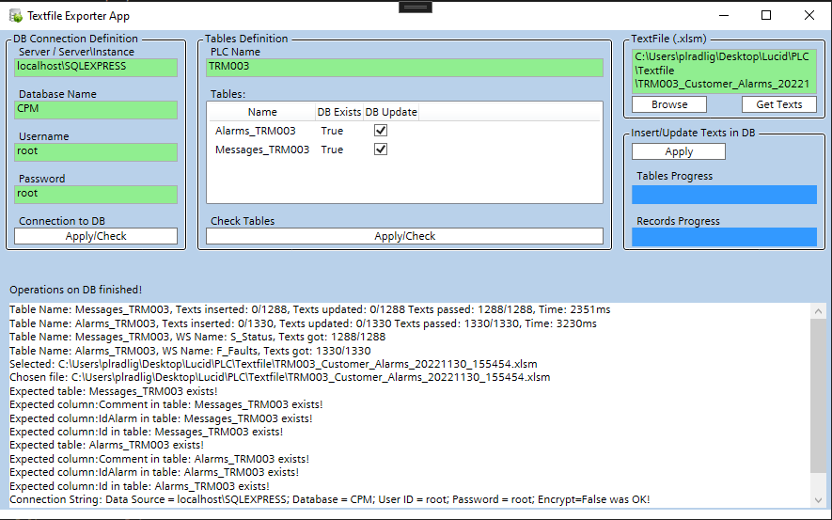Image resolution: width=832 pixels, height=520 pixels.
Task: Click log line 'Table Name: Alarms_TRM003, Texts inserted'
Action: tap(303, 323)
